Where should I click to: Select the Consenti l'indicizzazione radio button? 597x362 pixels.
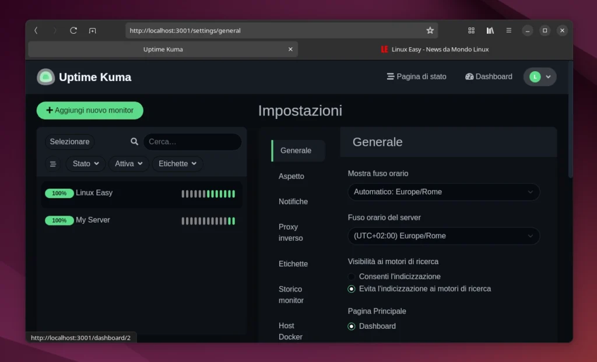pos(352,276)
